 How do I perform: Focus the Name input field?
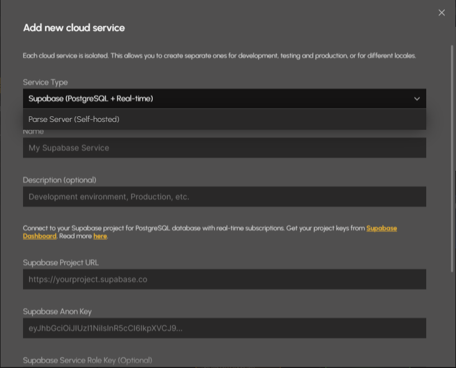click(x=225, y=148)
